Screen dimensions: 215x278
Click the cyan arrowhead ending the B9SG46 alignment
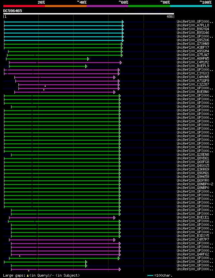click(x=123, y=33)
